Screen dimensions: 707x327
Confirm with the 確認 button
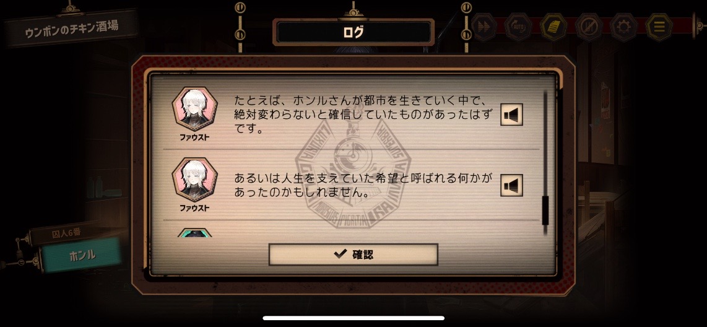coord(353,254)
